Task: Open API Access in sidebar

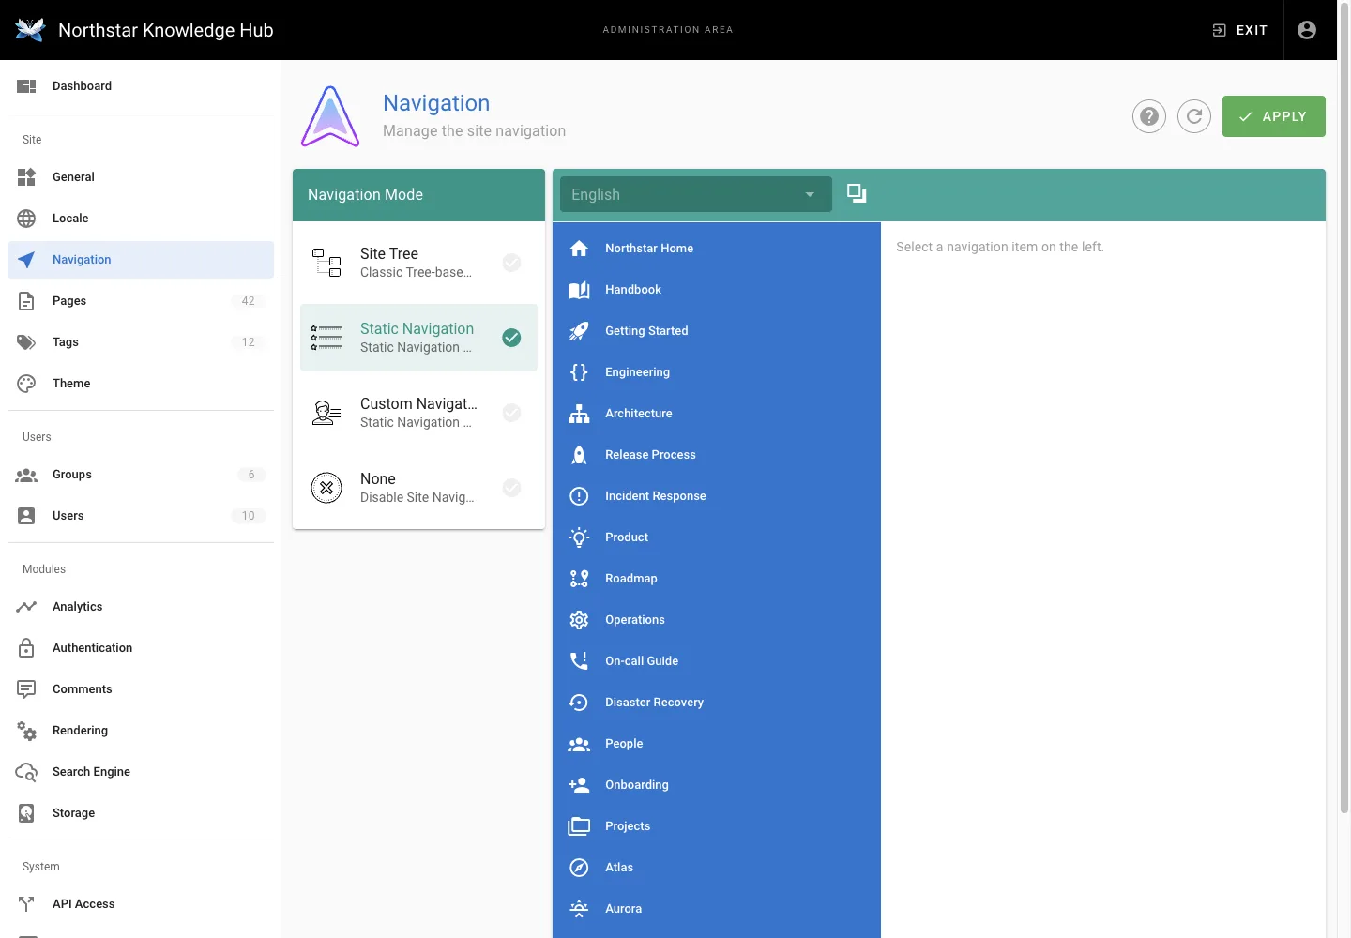Action: pyautogui.click(x=141, y=904)
